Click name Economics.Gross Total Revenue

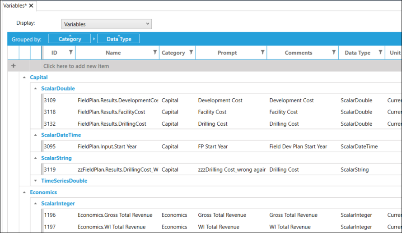coord(115,215)
